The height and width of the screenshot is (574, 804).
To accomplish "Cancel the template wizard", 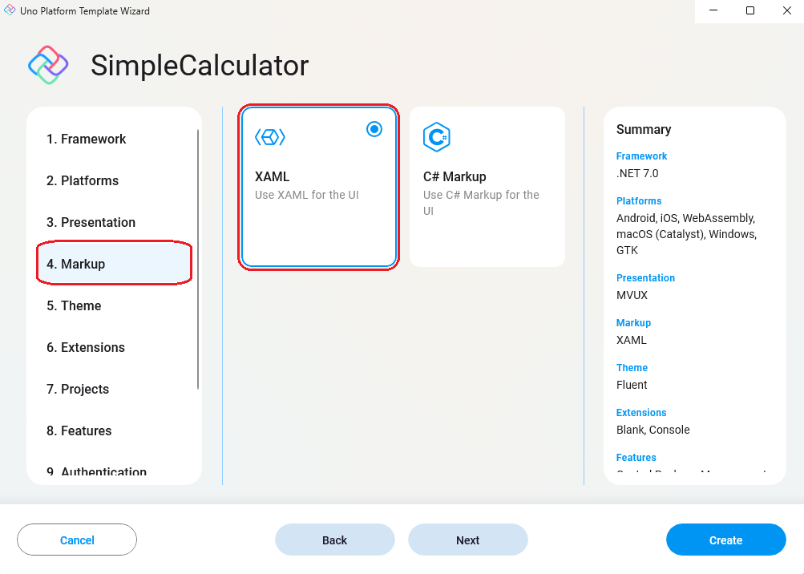I will (x=76, y=540).
